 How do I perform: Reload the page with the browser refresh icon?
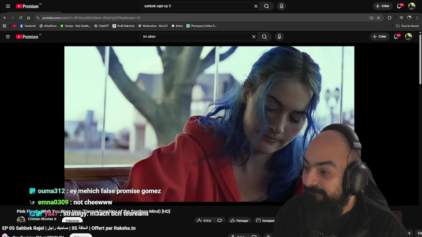pos(20,18)
